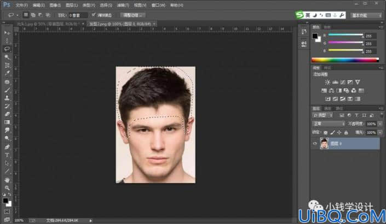386x224 pixels.
Task: Toggle pixel layer filter icon
Action: click(x=342, y=115)
